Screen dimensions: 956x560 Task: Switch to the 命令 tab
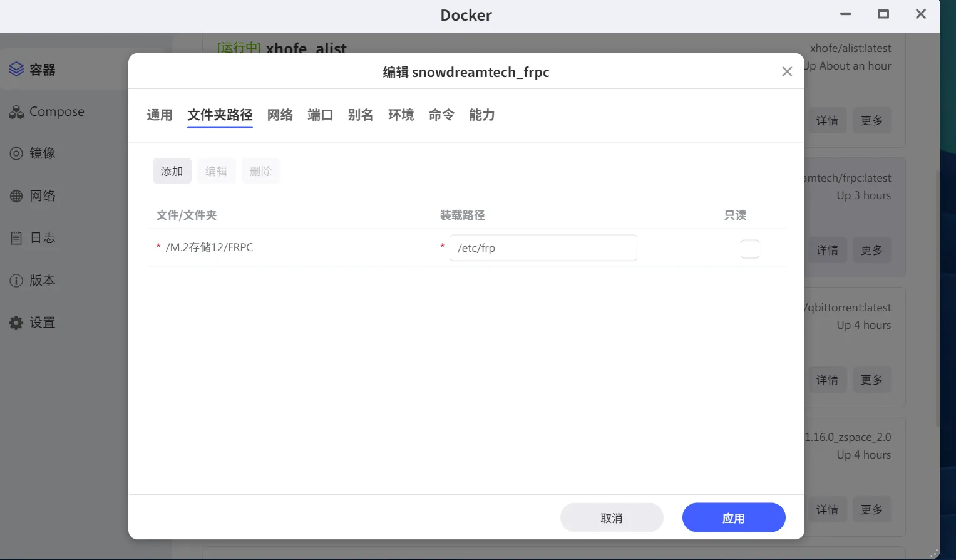click(441, 115)
